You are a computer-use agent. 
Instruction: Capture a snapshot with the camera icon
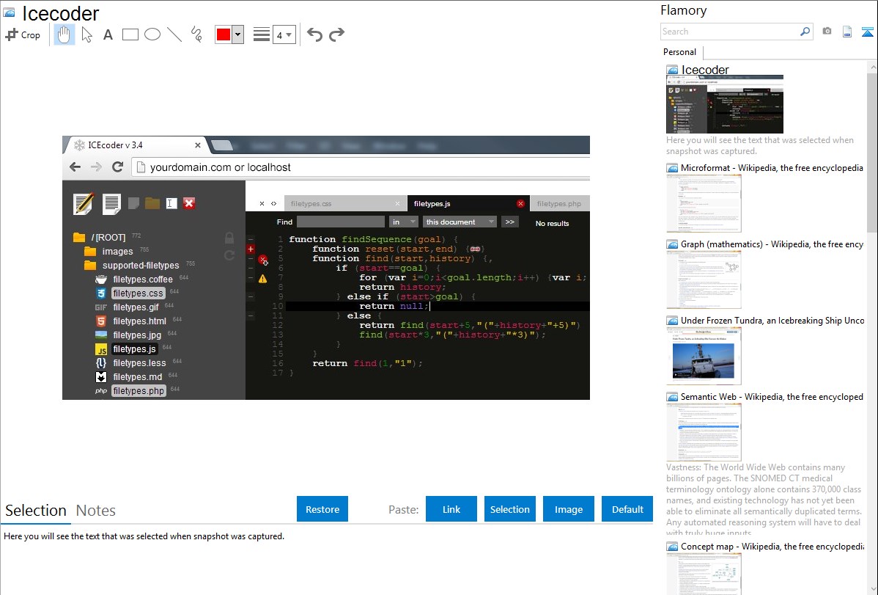[x=827, y=32]
